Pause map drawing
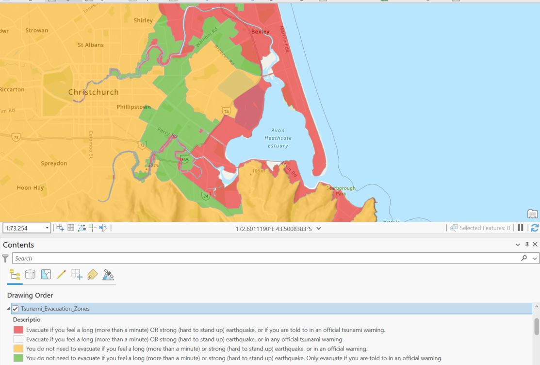The image size is (540, 365). (521, 228)
